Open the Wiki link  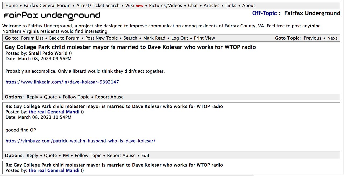point(130,5)
